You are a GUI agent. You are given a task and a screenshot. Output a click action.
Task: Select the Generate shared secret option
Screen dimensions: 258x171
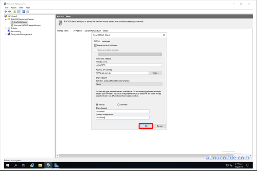118,104
